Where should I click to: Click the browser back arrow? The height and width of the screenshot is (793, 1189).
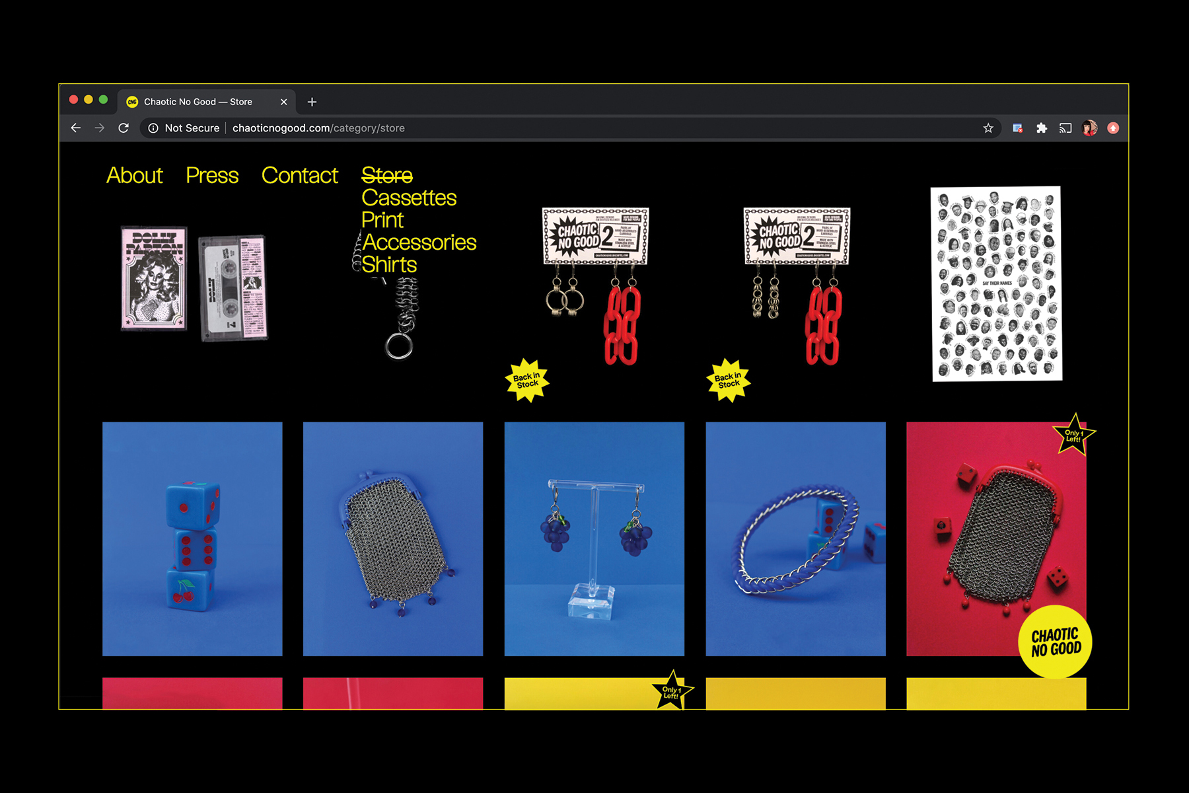coord(76,128)
